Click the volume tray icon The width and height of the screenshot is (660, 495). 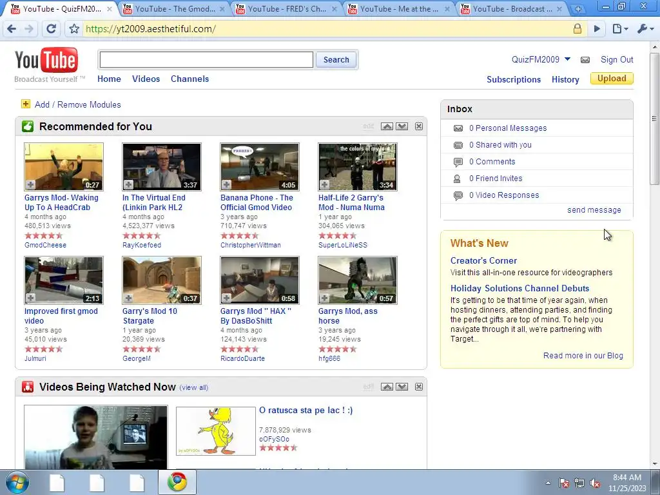[595, 483]
